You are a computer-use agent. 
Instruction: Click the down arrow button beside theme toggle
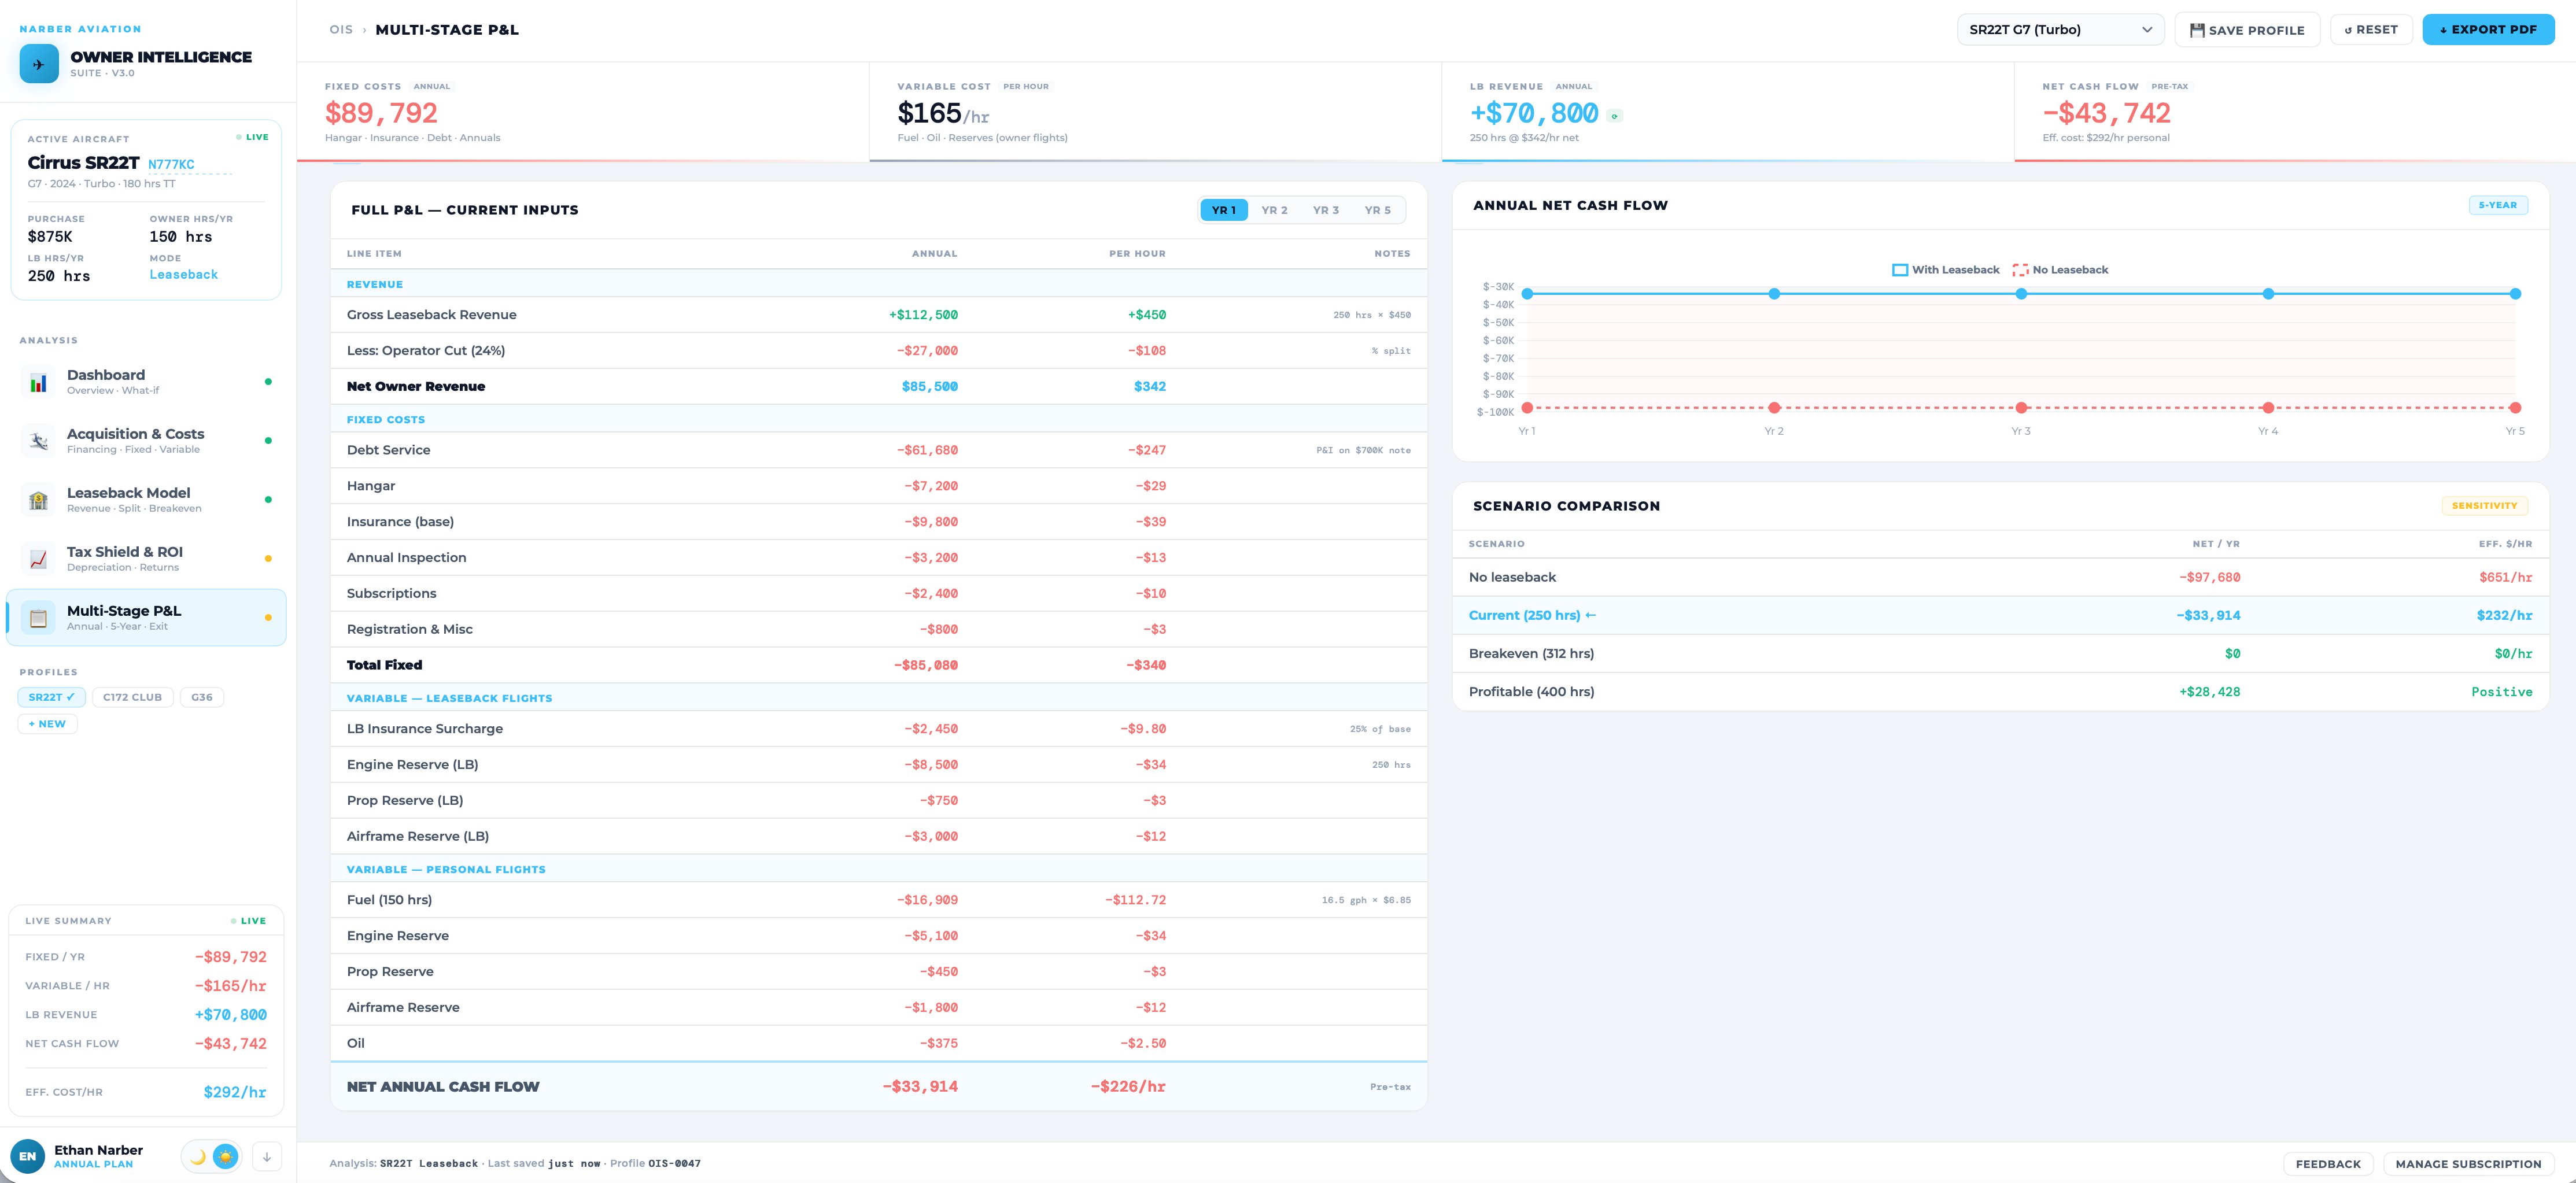point(267,1157)
